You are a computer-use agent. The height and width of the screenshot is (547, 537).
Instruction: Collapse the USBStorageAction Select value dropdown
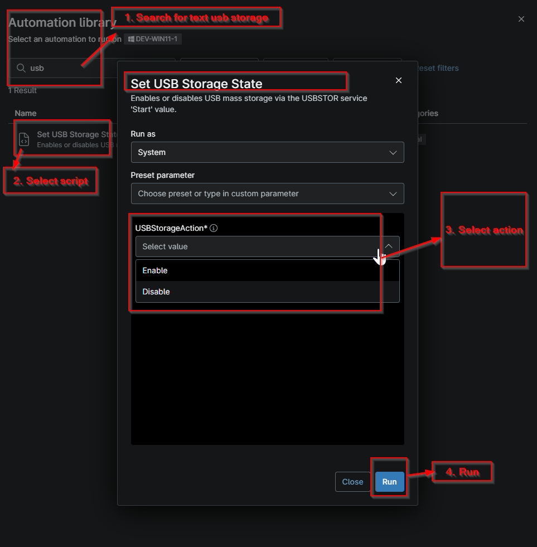pyautogui.click(x=268, y=246)
